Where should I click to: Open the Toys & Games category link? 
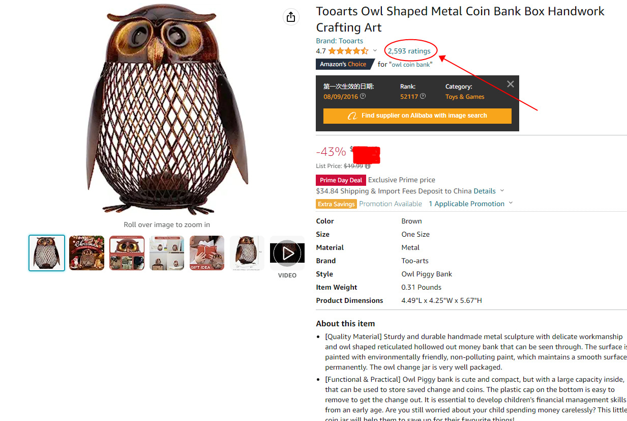pos(465,97)
